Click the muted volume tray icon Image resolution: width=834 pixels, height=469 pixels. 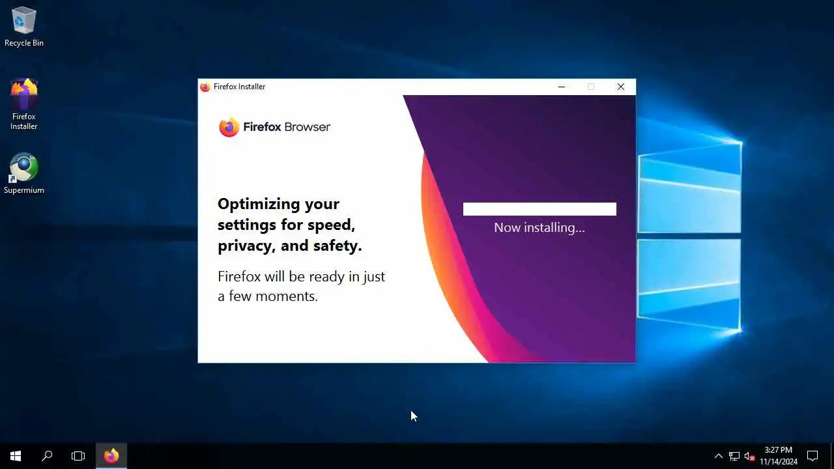coord(750,456)
